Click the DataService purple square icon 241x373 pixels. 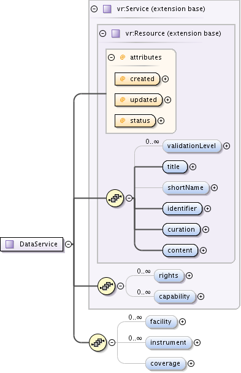pos(9,244)
